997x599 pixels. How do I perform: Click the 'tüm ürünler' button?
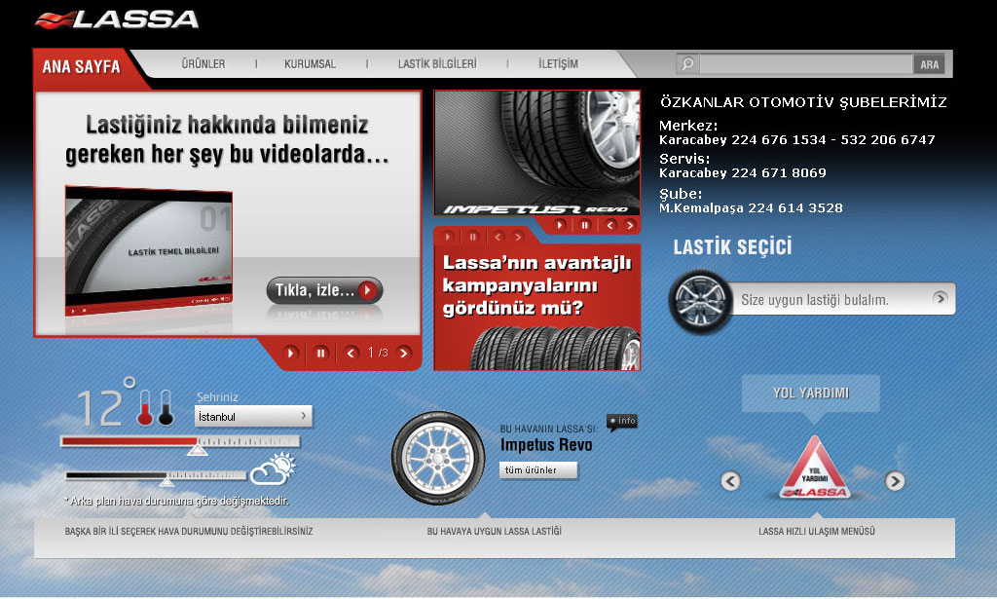click(x=537, y=469)
